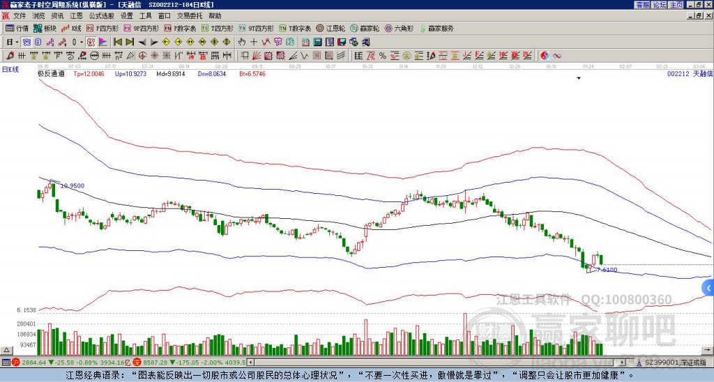Open the 9P四方形 tool
This screenshot has width=714, height=382.
click(x=141, y=28)
